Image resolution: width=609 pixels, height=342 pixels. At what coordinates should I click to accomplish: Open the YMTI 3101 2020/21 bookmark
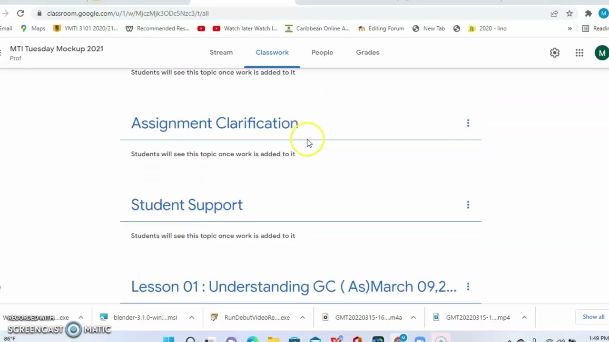[x=86, y=28]
